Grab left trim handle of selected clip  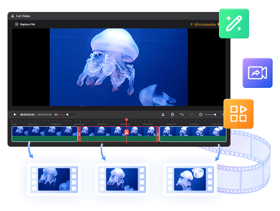[x=79, y=134]
